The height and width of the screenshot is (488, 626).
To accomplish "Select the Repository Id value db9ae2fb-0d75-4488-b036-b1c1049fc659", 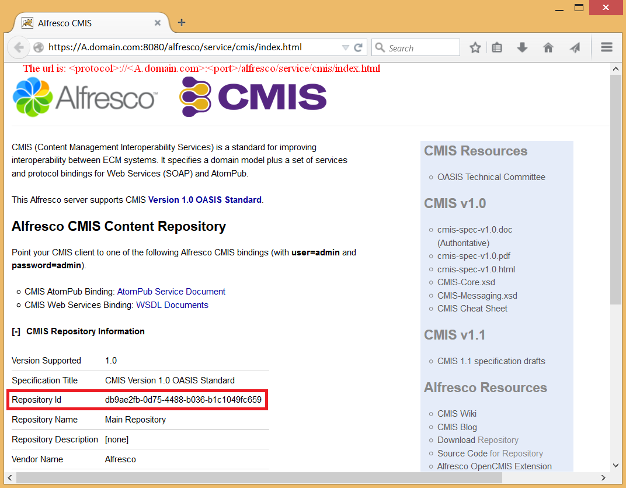I will pos(183,400).
